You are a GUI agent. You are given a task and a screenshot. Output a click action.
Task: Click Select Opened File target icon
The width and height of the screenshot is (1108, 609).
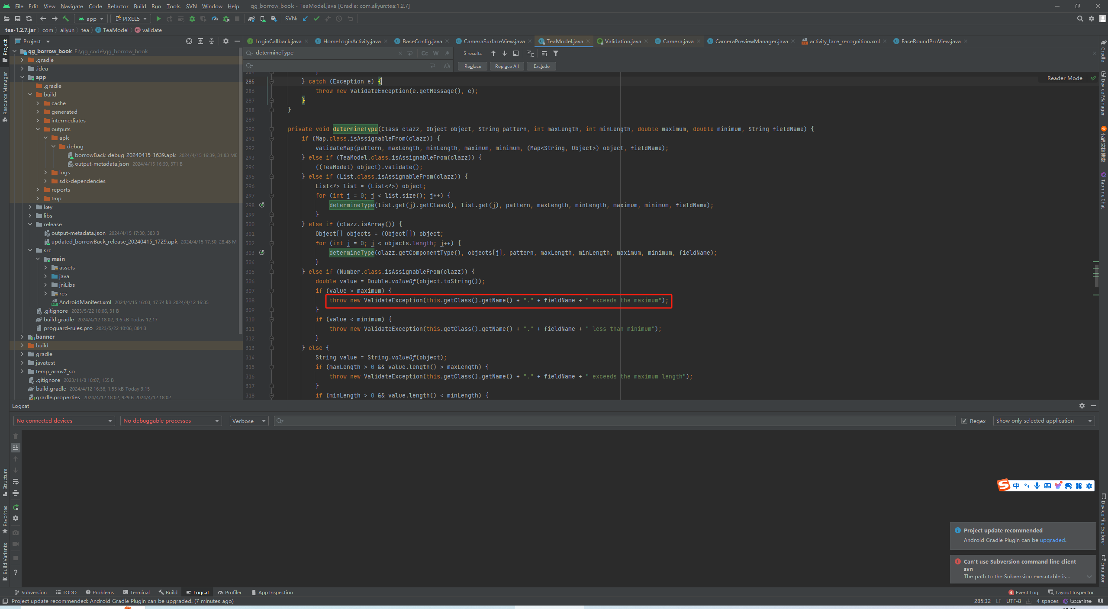(189, 41)
